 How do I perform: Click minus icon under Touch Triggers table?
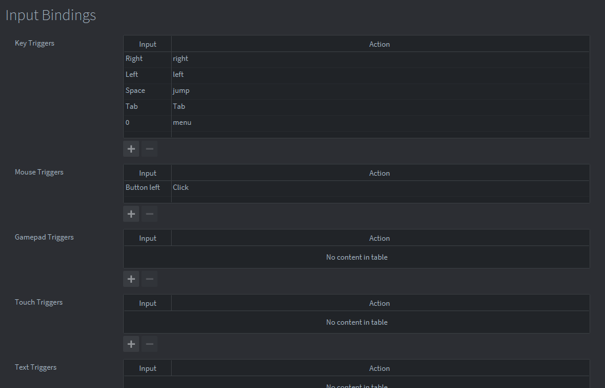(149, 344)
